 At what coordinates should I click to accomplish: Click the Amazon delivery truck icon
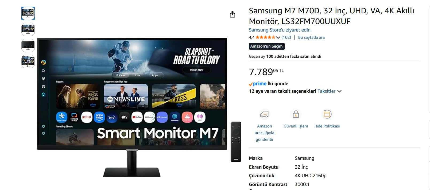point(264,114)
